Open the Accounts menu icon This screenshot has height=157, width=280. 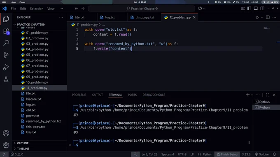coord(6,133)
